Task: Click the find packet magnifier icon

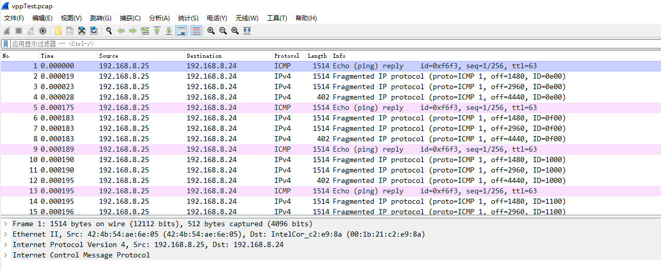Action: [109, 31]
